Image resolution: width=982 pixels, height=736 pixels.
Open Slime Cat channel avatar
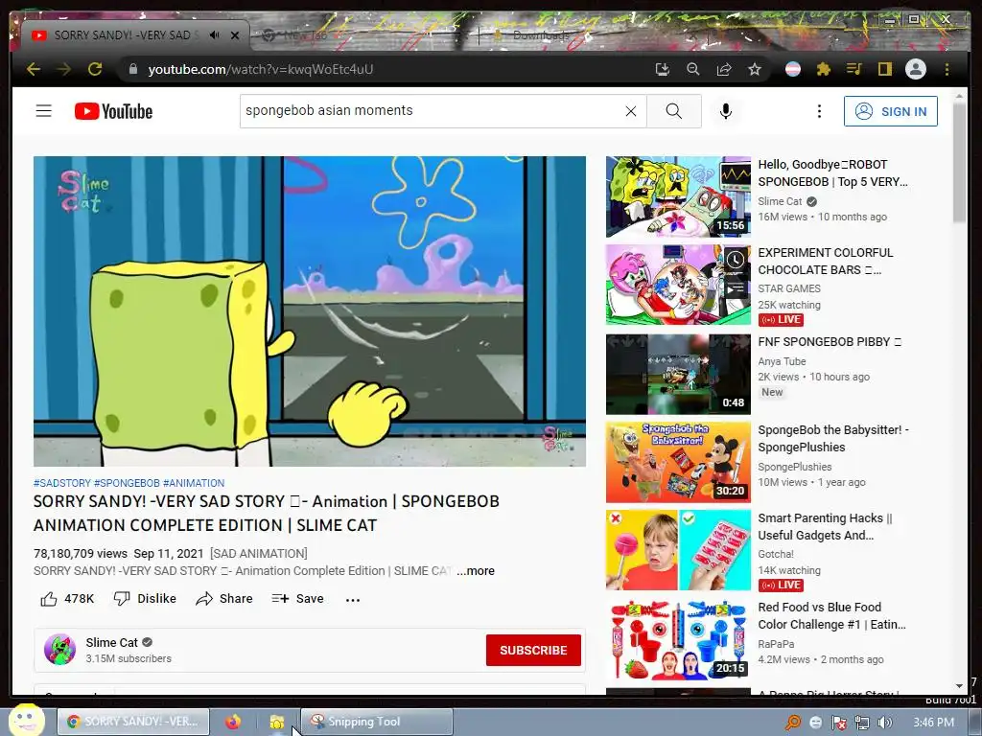pyautogui.click(x=59, y=649)
